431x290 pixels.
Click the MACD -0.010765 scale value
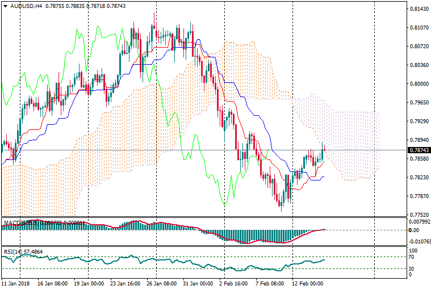pos(419,242)
